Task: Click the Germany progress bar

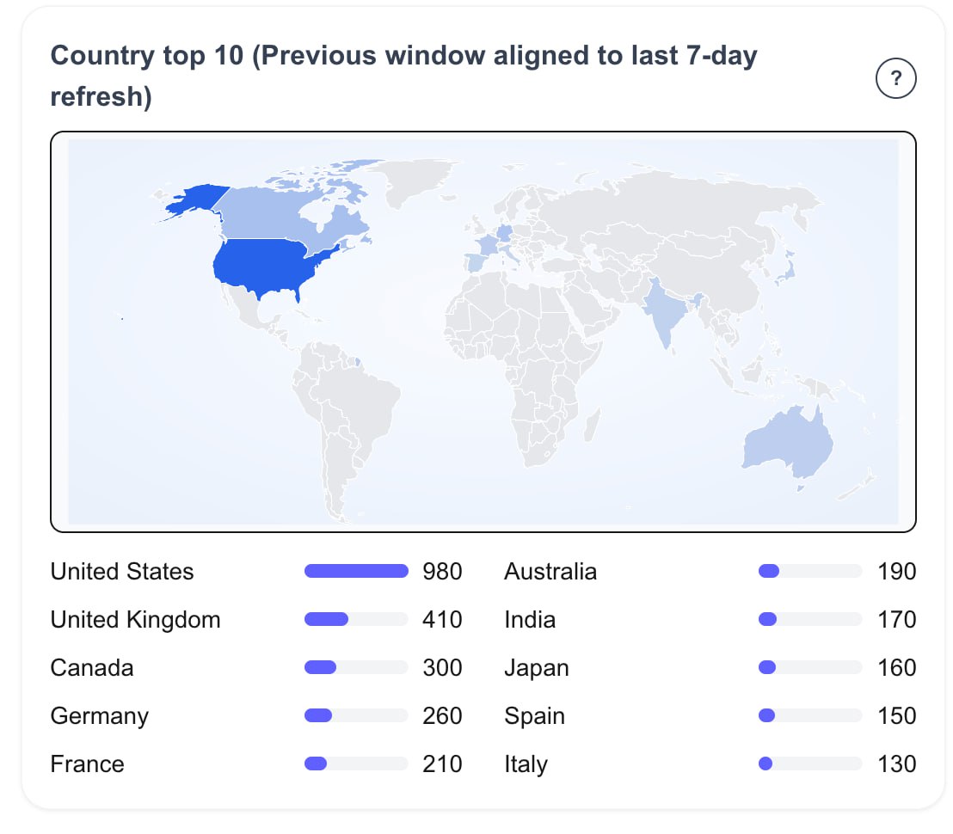Action: click(356, 716)
